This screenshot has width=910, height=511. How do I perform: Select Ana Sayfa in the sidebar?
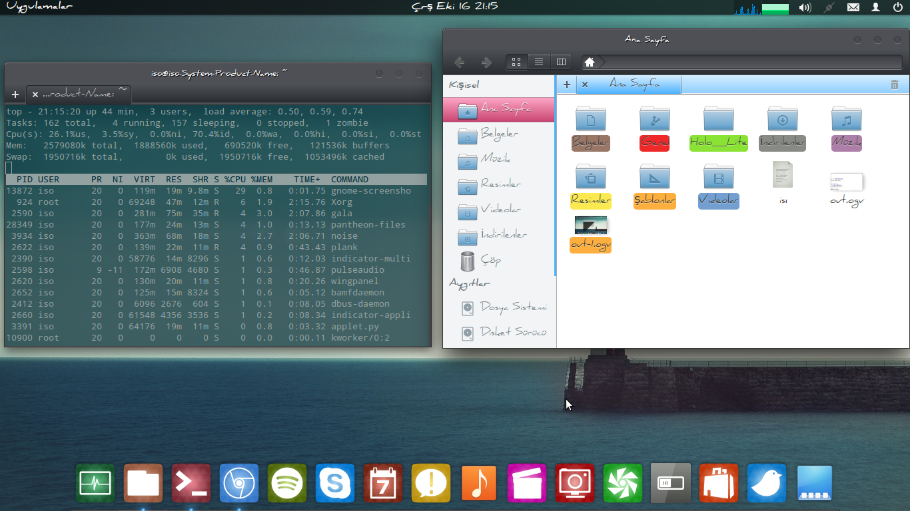tap(498, 109)
